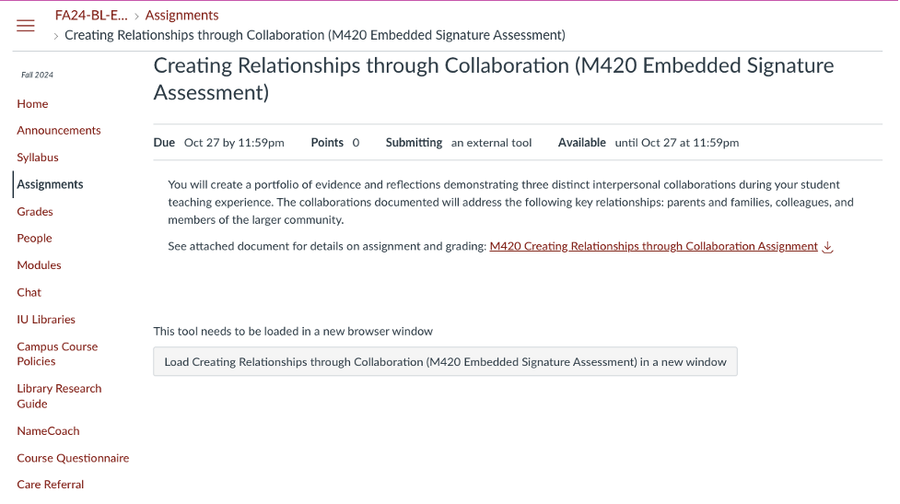View People in the course
This screenshot has width=900, height=504.
34,239
